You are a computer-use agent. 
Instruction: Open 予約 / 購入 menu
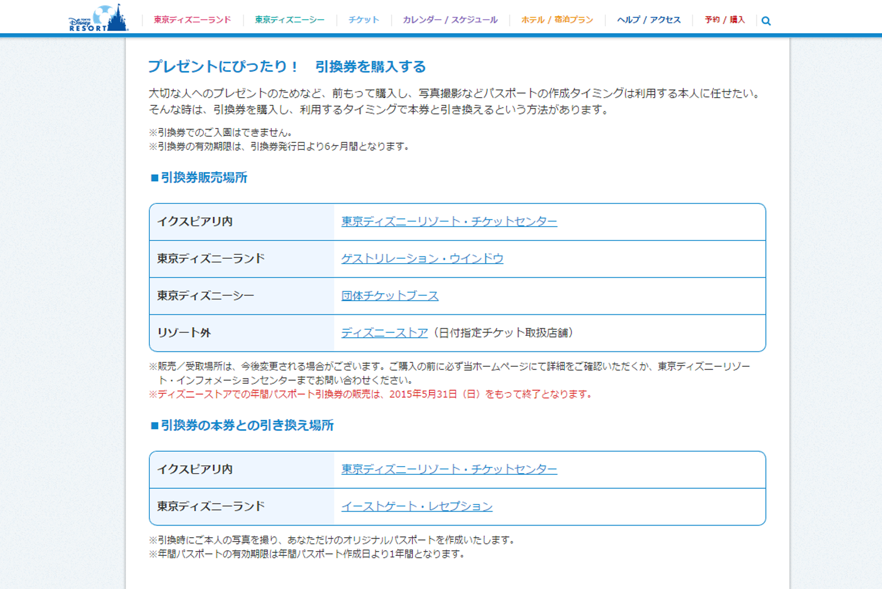click(x=724, y=20)
